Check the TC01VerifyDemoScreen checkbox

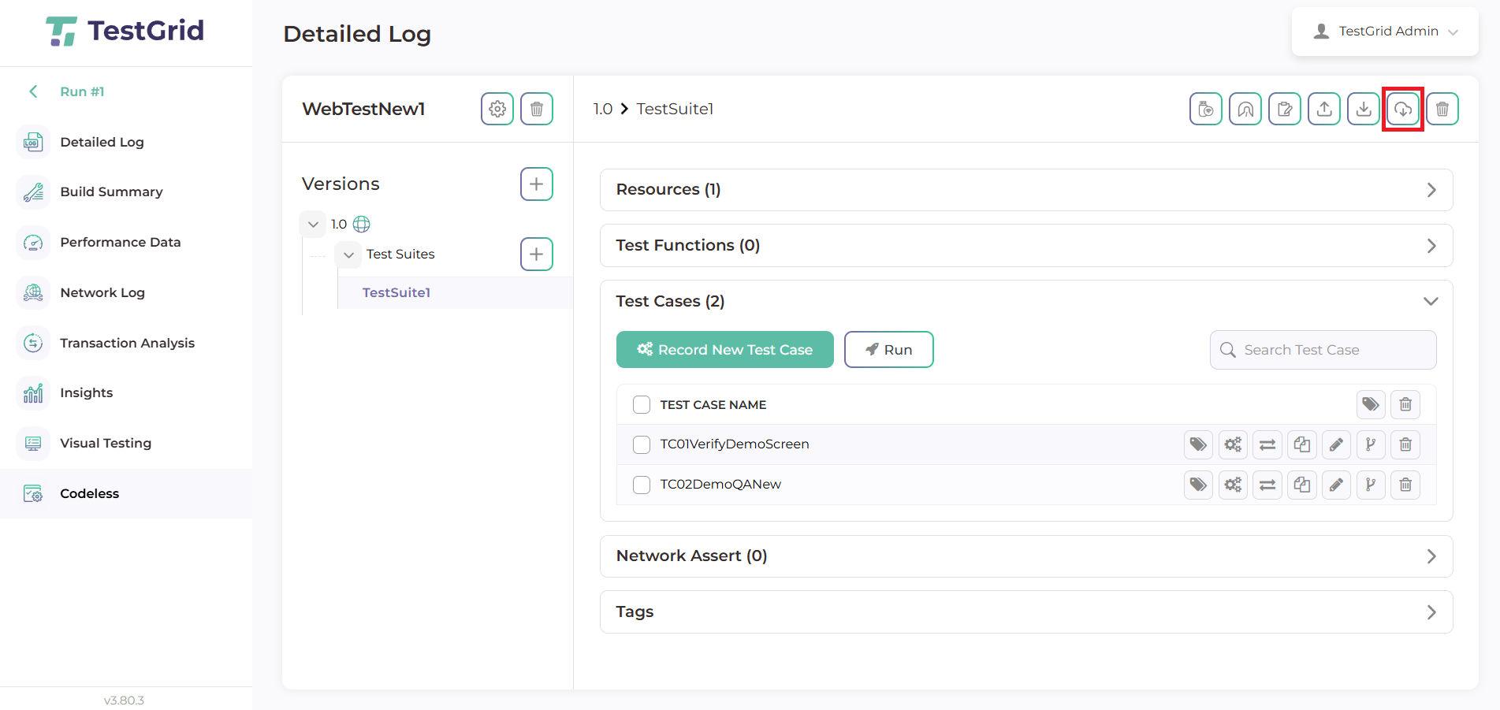[x=642, y=444]
